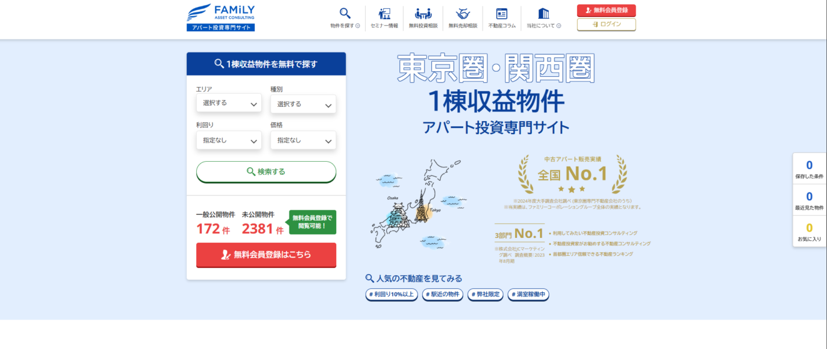Open 不動産コラム via the article icon
The width and height of the screenshot is (827, 349).
[x=502, y=12]
